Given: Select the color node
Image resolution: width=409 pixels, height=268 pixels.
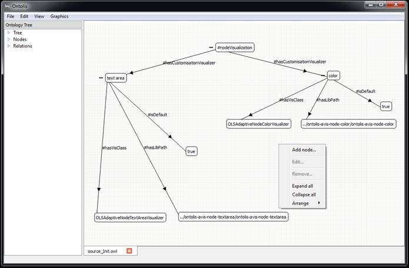Looking at the screenshot, I should click(333, 76).
